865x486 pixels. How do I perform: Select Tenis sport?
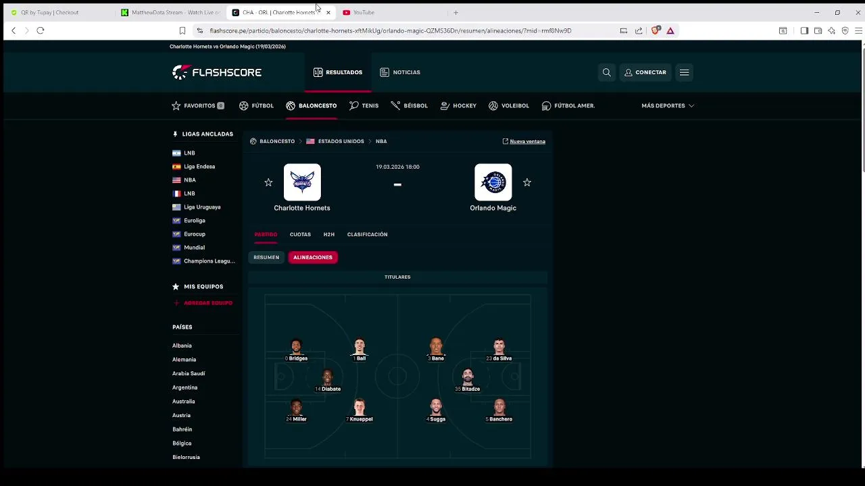(x=364, y=106)
